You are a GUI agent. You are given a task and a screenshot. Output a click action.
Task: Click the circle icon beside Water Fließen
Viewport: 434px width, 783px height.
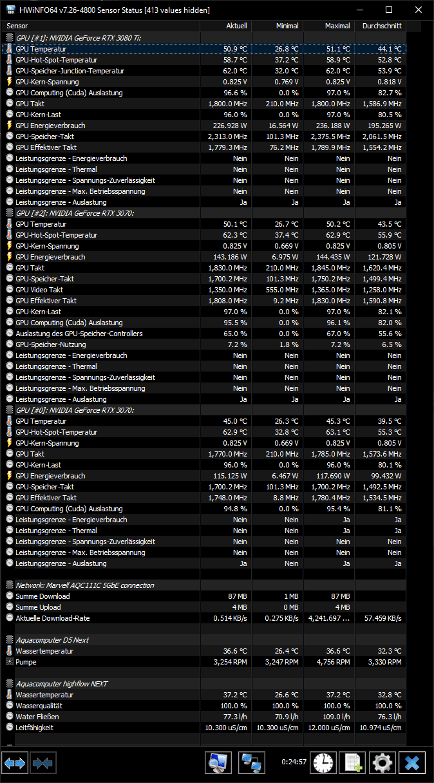(x=10, y=717)
